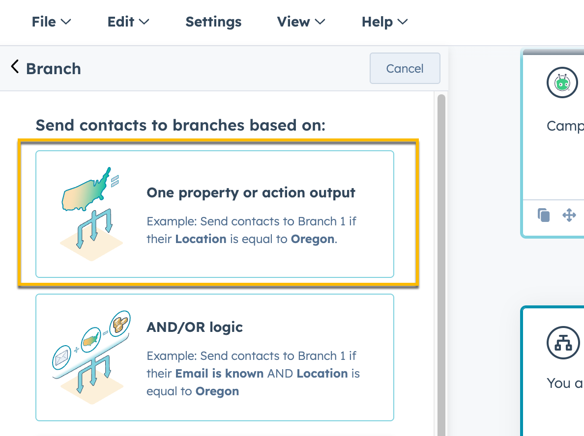Viewport: 584px width, 436px height.
Task: Open the File dropdown menu
Action: 51,22
